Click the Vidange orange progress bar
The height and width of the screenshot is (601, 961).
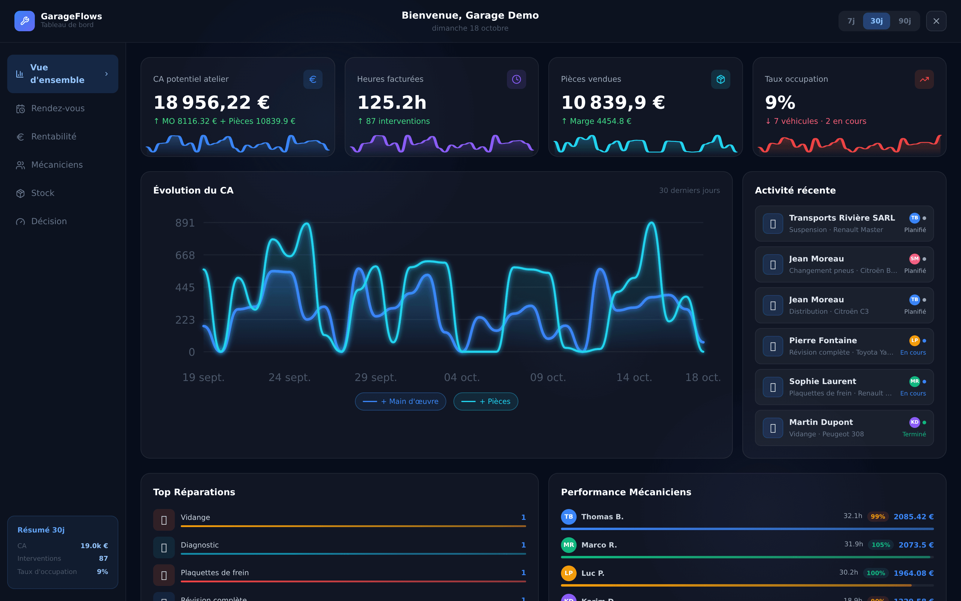click(353, 526)
